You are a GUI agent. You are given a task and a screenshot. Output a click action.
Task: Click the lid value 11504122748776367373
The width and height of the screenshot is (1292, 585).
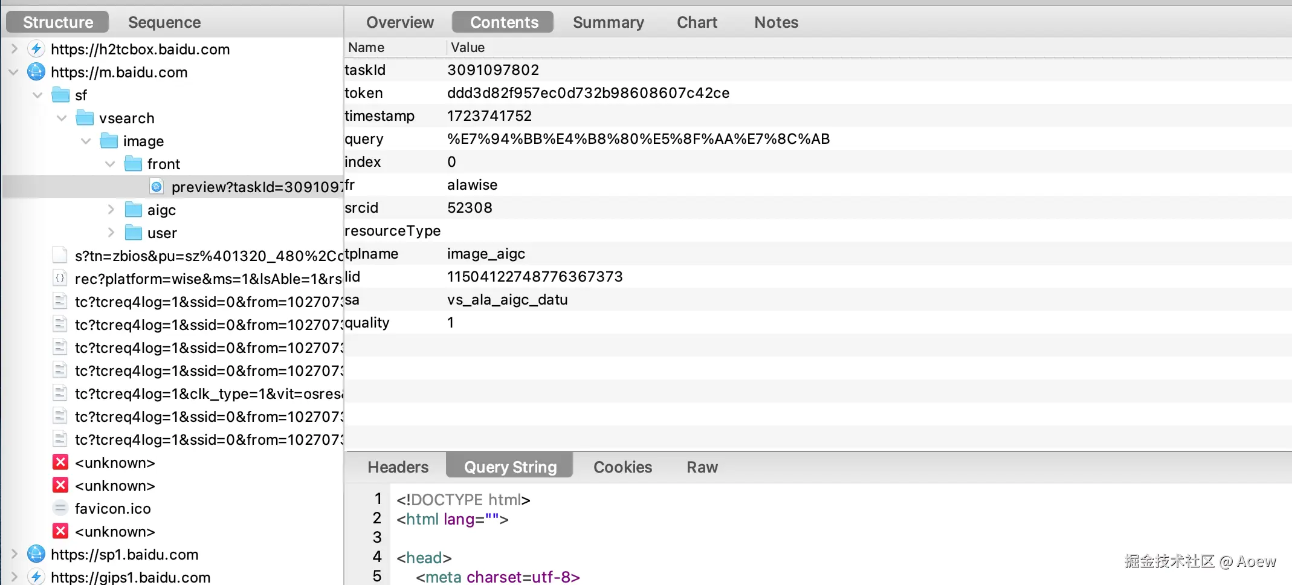tap(535, 277)
